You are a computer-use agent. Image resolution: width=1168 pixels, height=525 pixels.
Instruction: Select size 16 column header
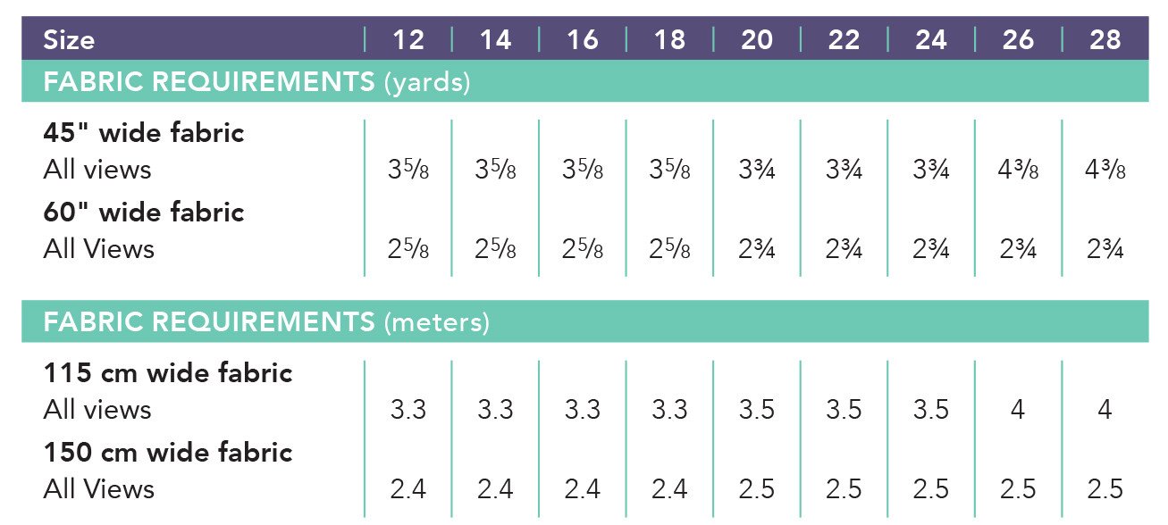(583, 40)
